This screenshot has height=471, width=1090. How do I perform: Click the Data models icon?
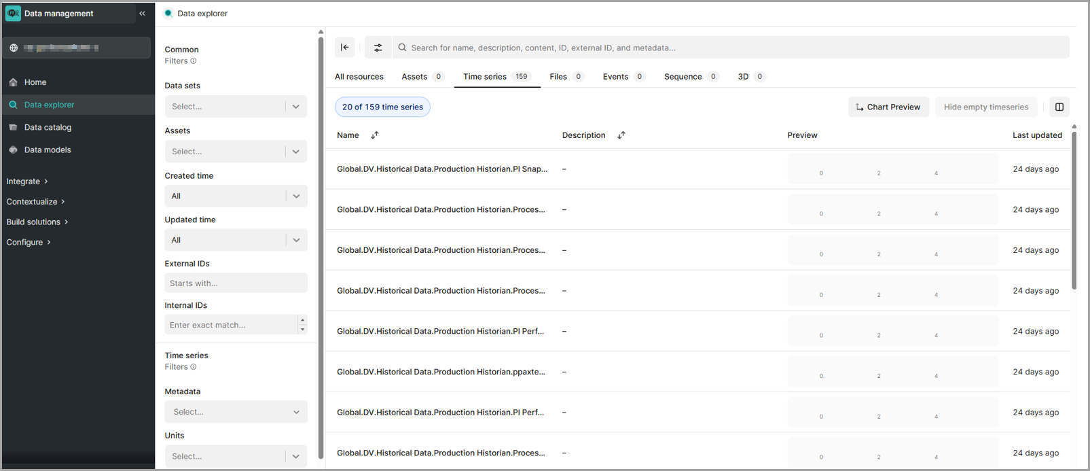pos(13,150)
